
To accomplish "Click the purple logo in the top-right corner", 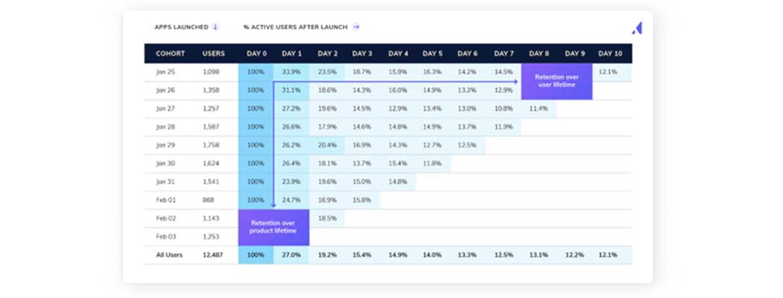I will [637, 28].
